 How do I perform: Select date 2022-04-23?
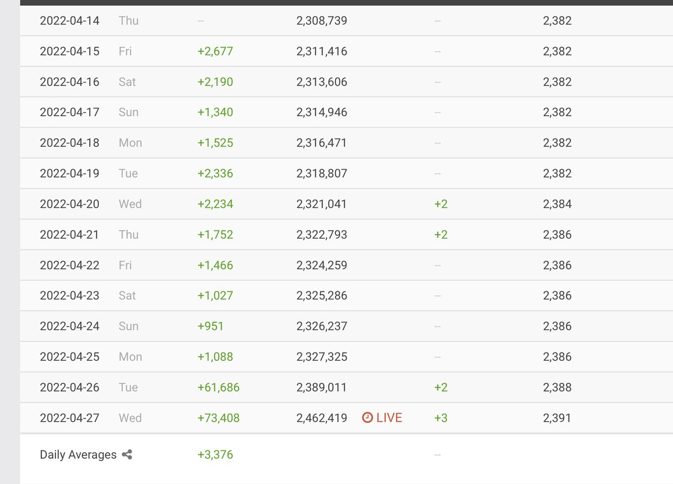point(70,296)
